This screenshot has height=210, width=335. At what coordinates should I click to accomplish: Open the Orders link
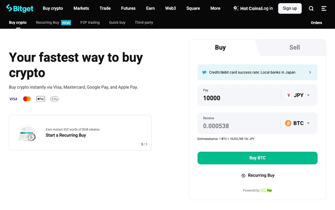(316, 23)
